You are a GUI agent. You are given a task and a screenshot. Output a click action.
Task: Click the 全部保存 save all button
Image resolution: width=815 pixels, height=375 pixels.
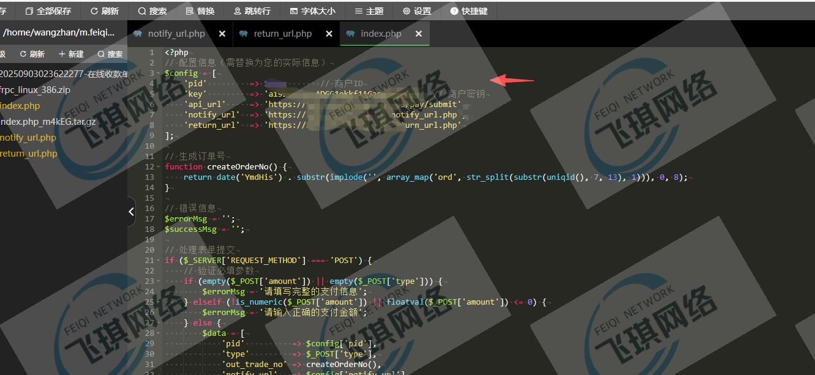[x=48, y=11]
